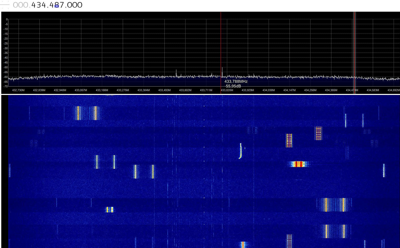Viewport: 400px width, 248px height.
Task: Click the 432,730M frequency axis label
Action: click(x=18, y=90)
